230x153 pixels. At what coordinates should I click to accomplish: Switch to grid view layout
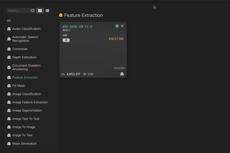tap(40, 10)
